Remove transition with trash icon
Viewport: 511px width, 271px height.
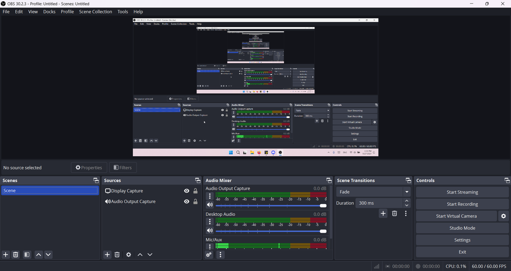(394, 214)
